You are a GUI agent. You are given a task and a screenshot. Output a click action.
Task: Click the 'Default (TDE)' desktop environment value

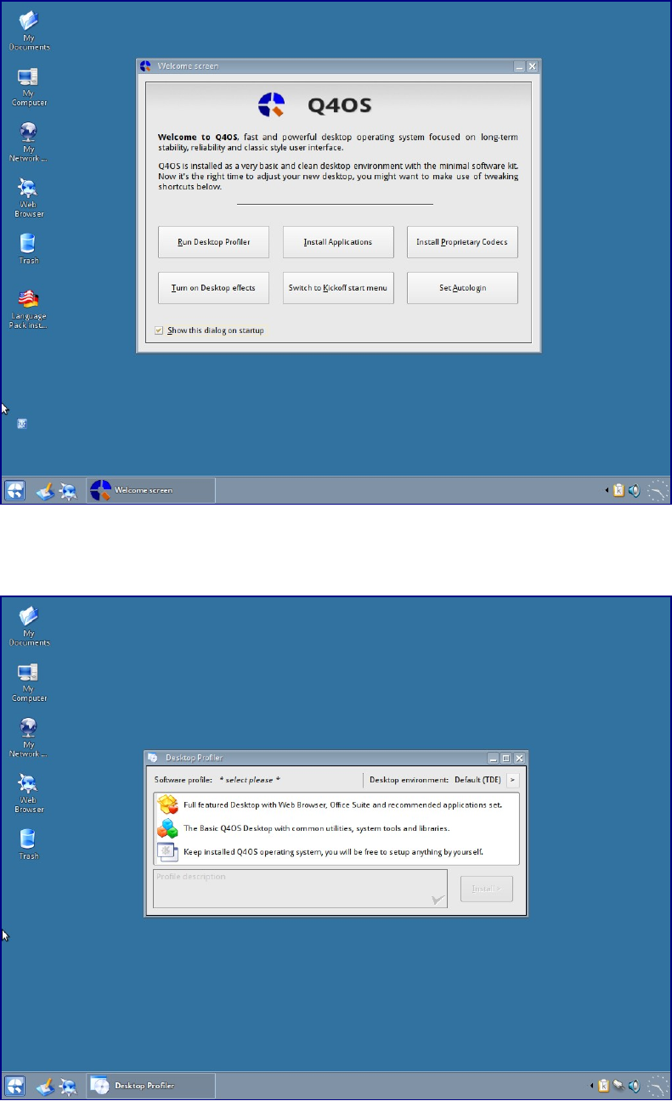[x=478, y=780]
